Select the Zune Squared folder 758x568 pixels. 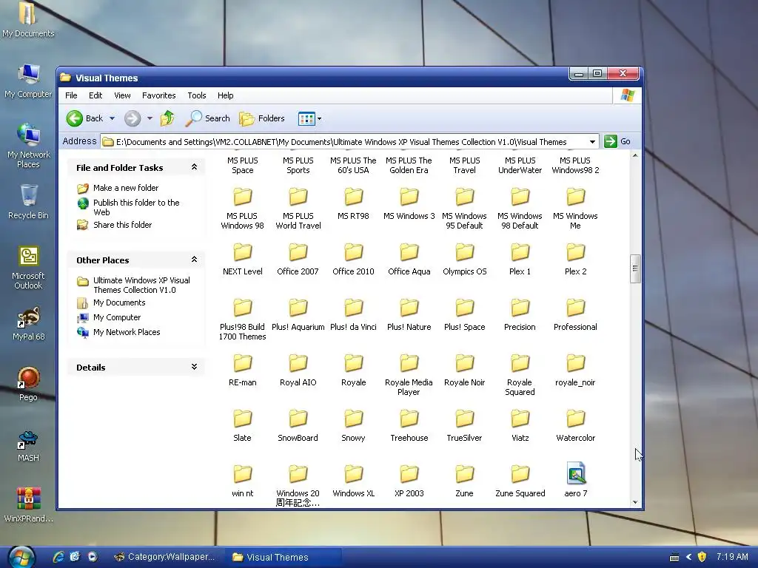[520, 479]
